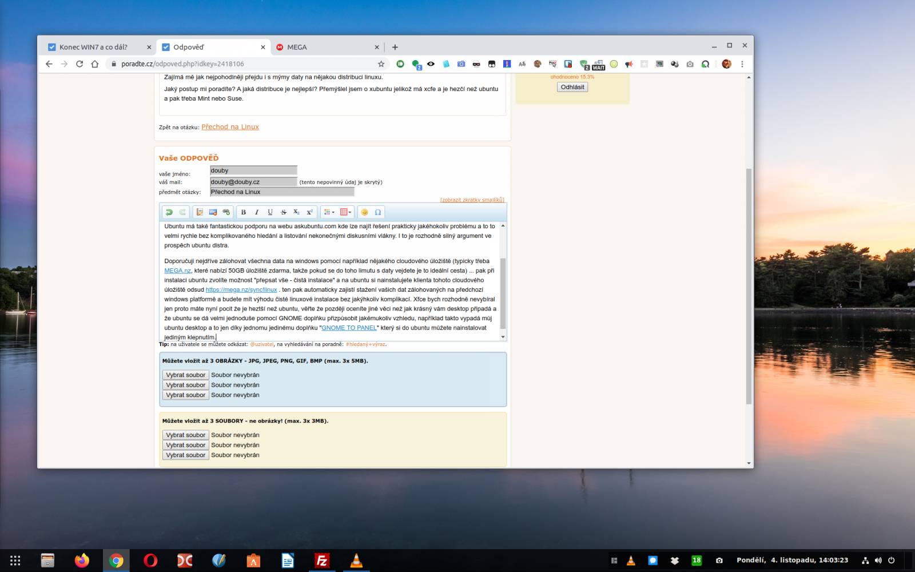
Task: Apply superscript formatting
Action: (309, 212)
